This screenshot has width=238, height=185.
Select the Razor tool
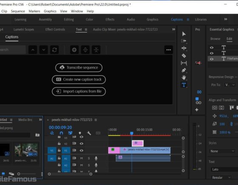184,56
